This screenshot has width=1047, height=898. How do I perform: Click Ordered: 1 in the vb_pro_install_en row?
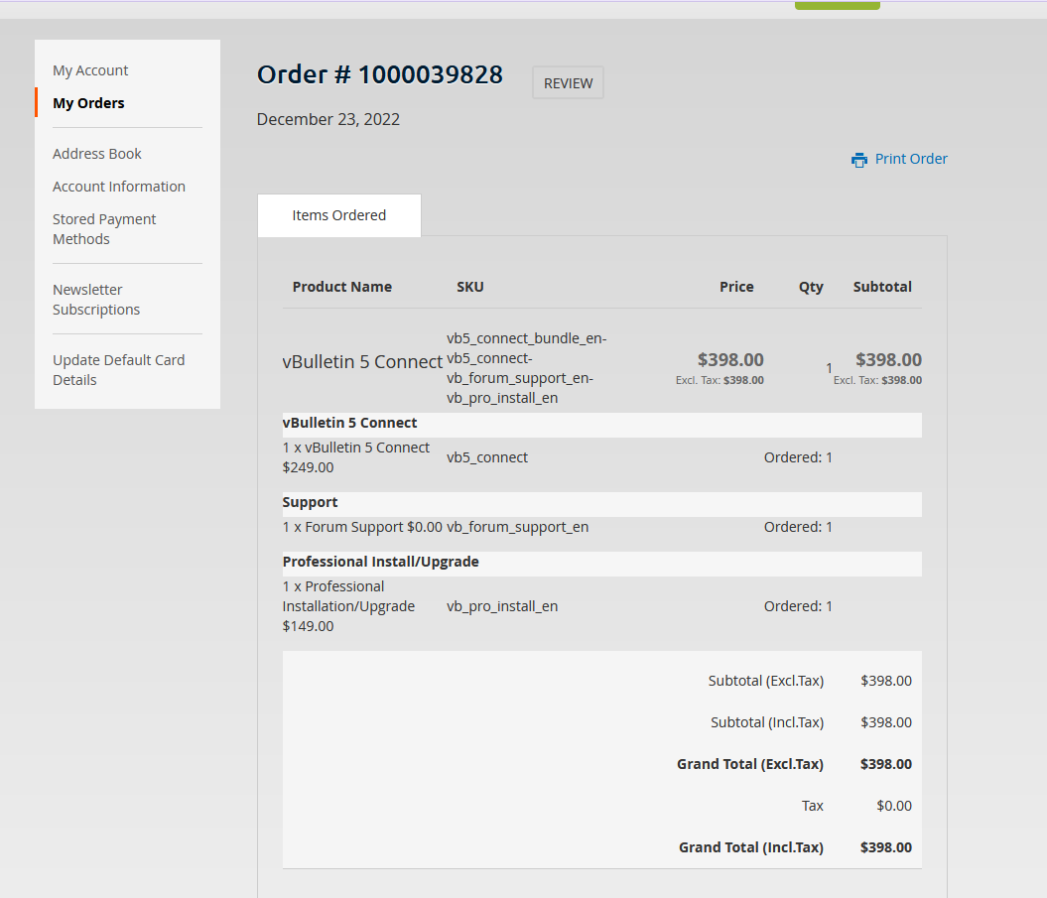[x=798, y=606]
